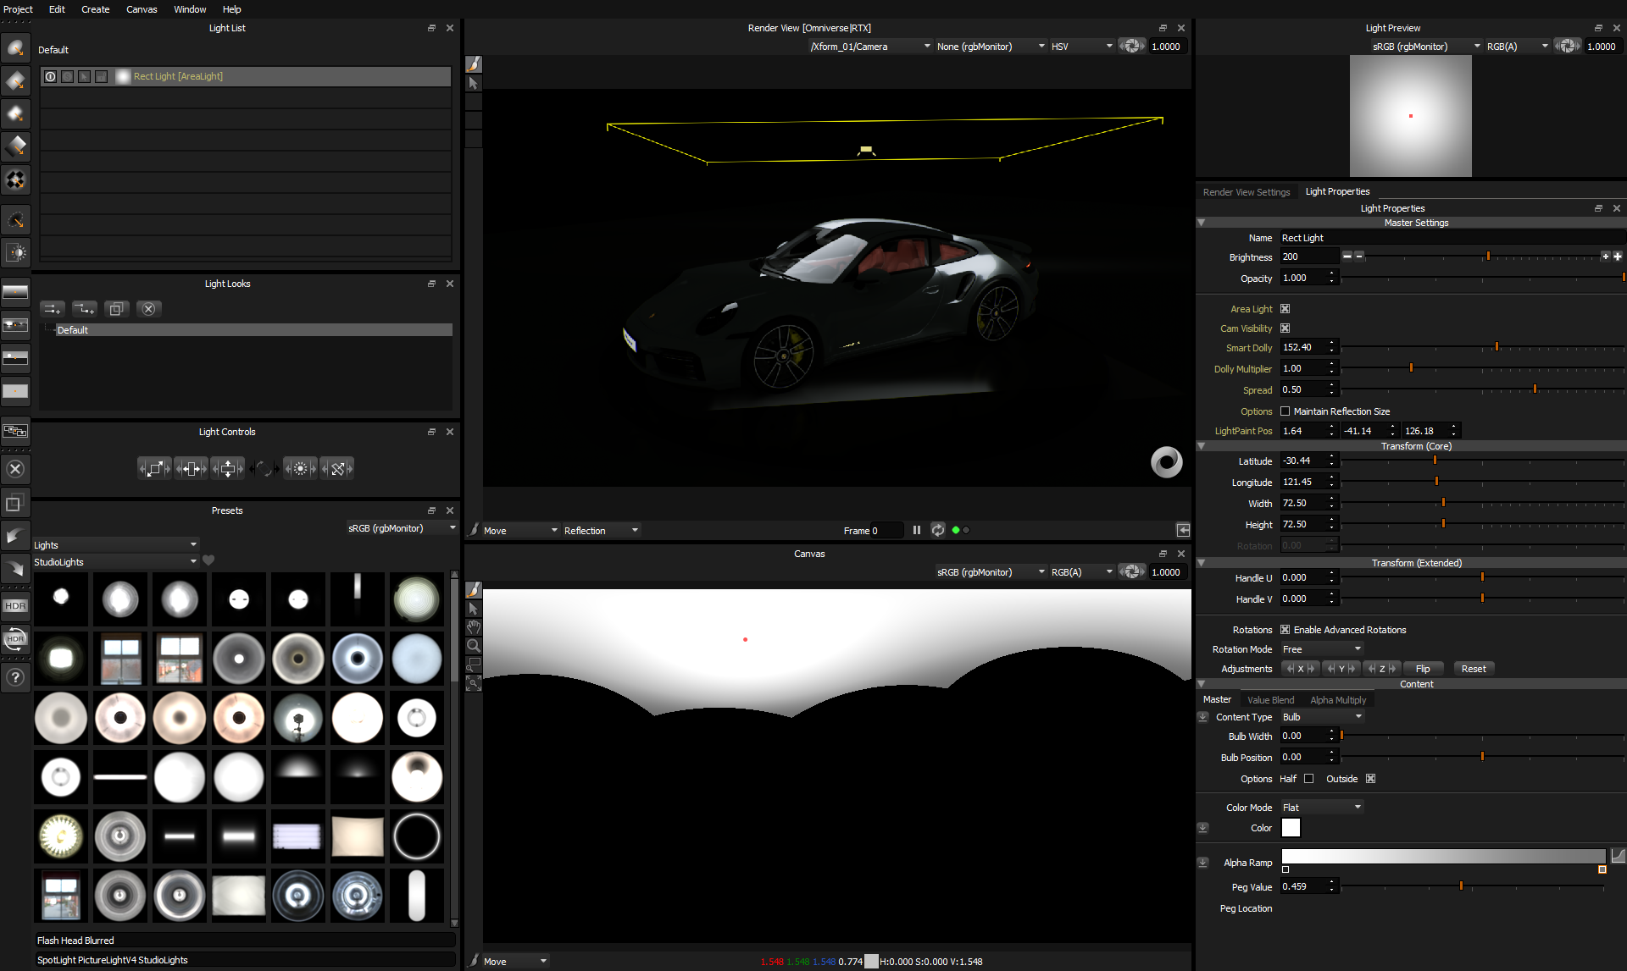Toggle the Area Light checkbox
This screenshot has width=1627, height=971.
click(1285, 309)
